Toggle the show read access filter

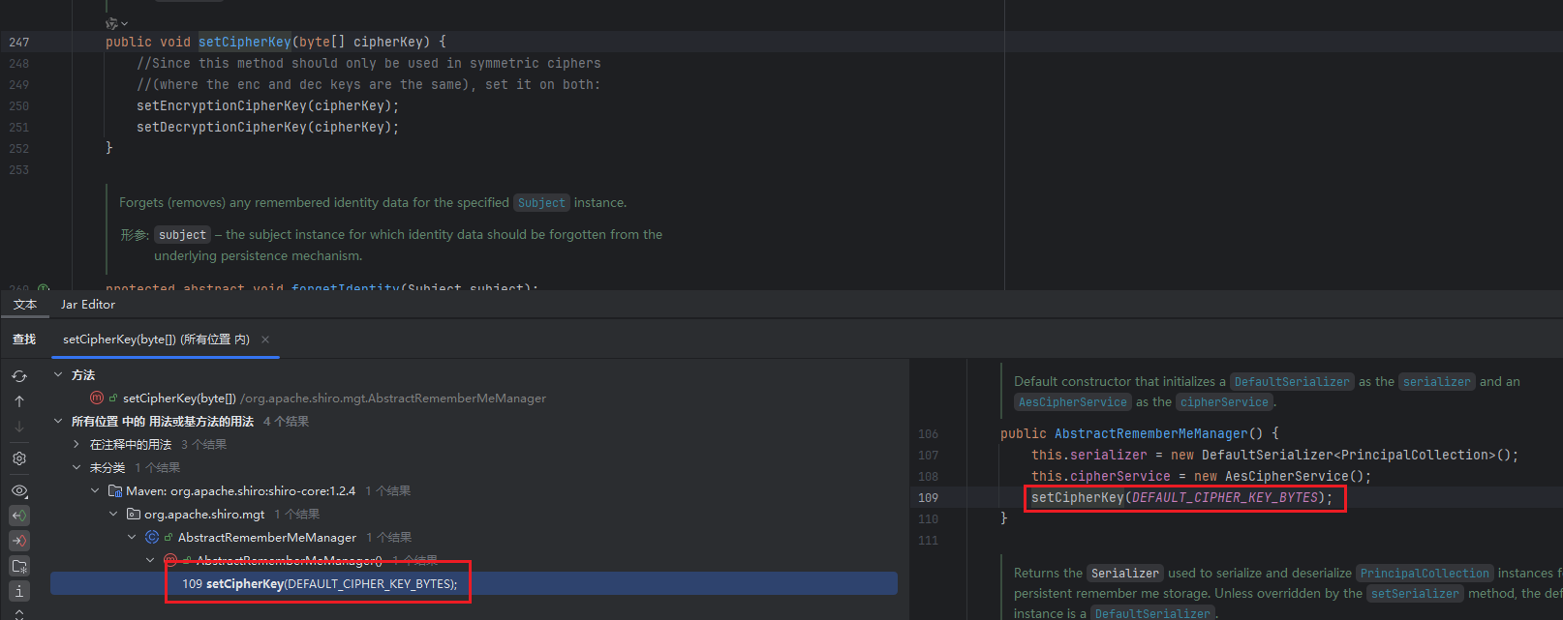19,516
